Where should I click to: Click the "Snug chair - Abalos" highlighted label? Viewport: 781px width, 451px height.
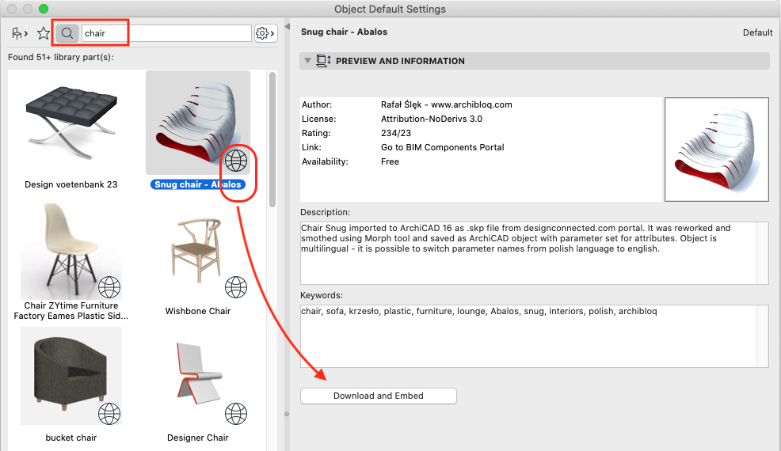(x=198, y=184)
